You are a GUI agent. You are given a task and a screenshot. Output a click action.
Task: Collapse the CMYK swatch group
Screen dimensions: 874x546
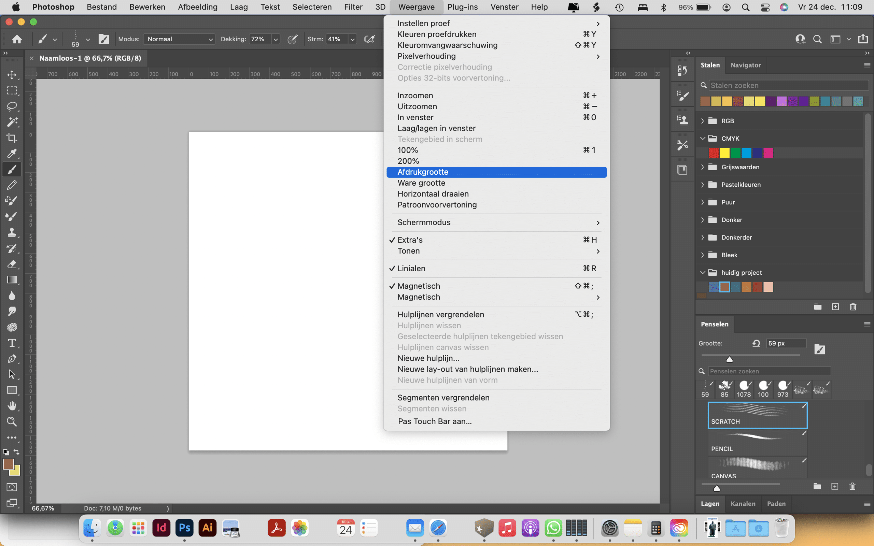[703, 138]
